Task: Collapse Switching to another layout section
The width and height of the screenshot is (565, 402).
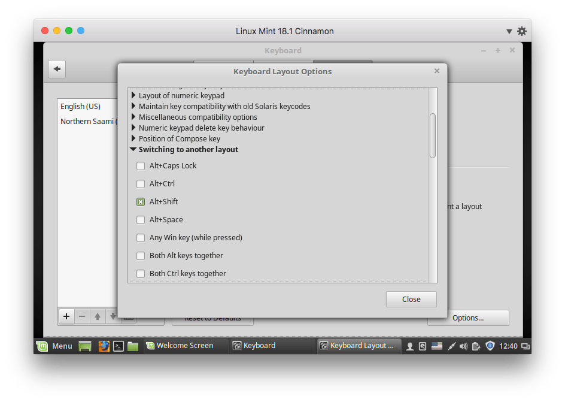Action: pos(133,149)
